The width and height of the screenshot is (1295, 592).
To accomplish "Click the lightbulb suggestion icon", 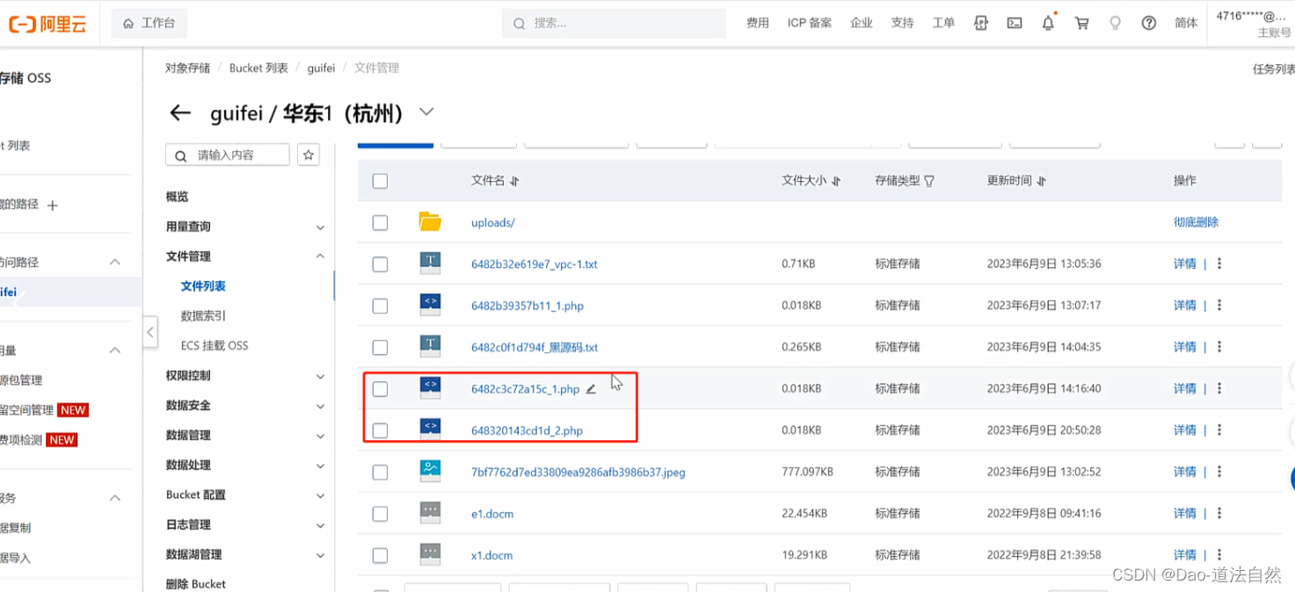I will click(1115, 23).
